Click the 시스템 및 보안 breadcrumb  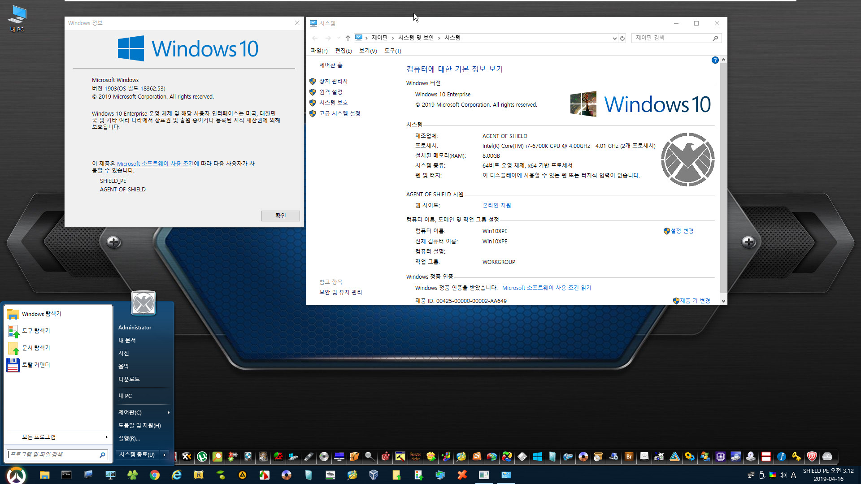pos(416,38)
